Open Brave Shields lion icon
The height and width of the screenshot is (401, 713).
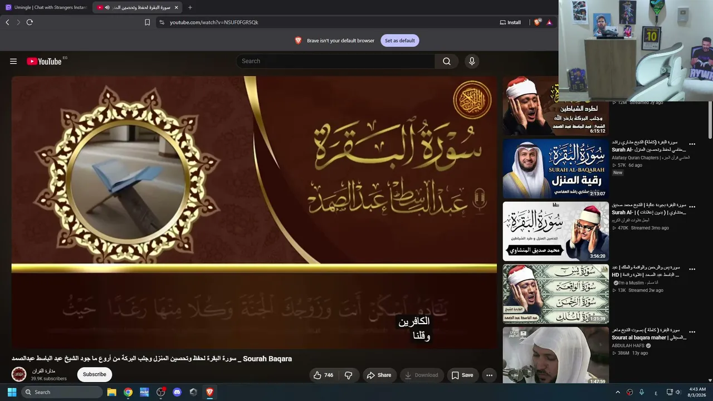(x=537, y=22)
